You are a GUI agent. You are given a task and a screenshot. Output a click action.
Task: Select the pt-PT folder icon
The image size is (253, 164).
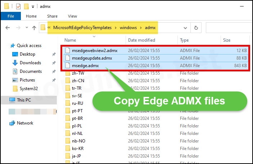tap(68, 111)
